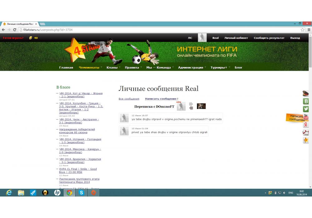Image resolution: width=312 pixels, height=218 pixels.
Task: Open the rocket app on the taskbar
Action: [x=33, y=192]
